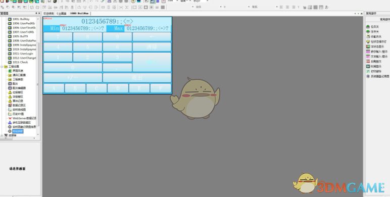This screenshot has width=390, height=197.
Task: Click the wide 0 keypad button
Action: tap(73, 67)
